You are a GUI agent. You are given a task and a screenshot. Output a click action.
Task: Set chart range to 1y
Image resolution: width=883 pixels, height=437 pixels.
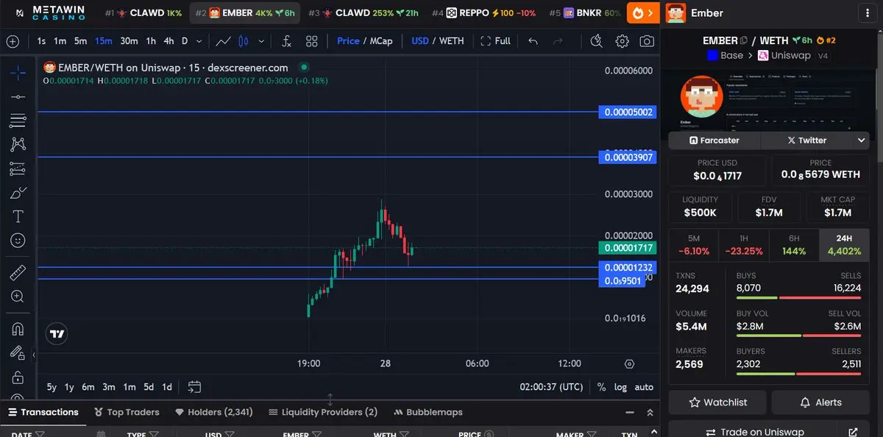(x=69, y=387)
